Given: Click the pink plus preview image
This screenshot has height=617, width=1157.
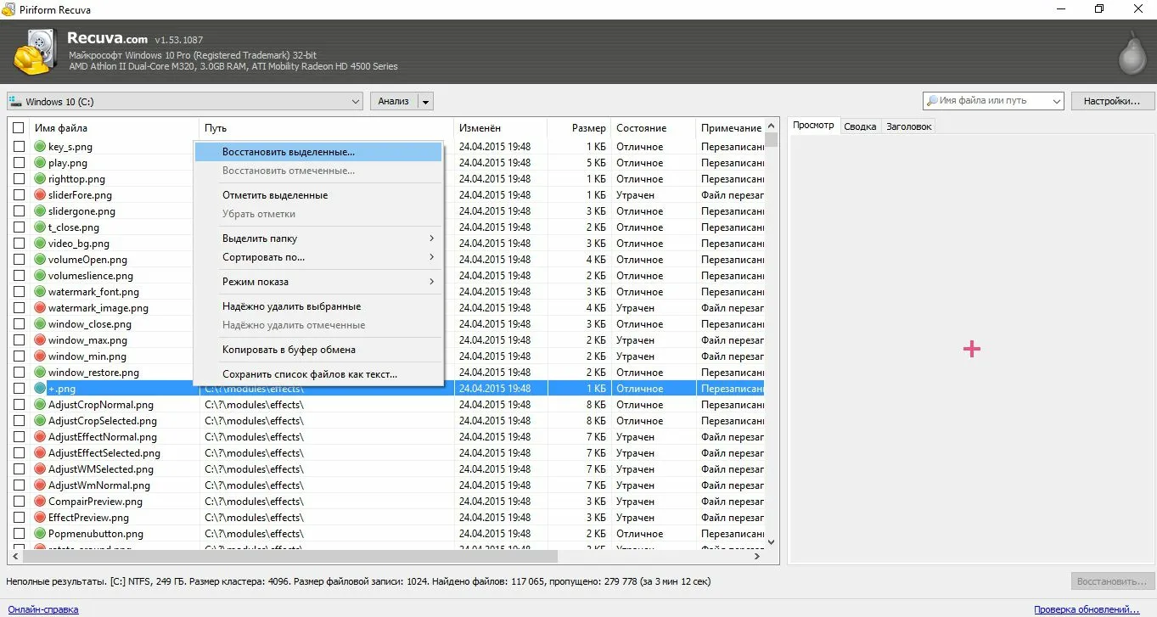Looking at the screenshot, I should 971,349.
